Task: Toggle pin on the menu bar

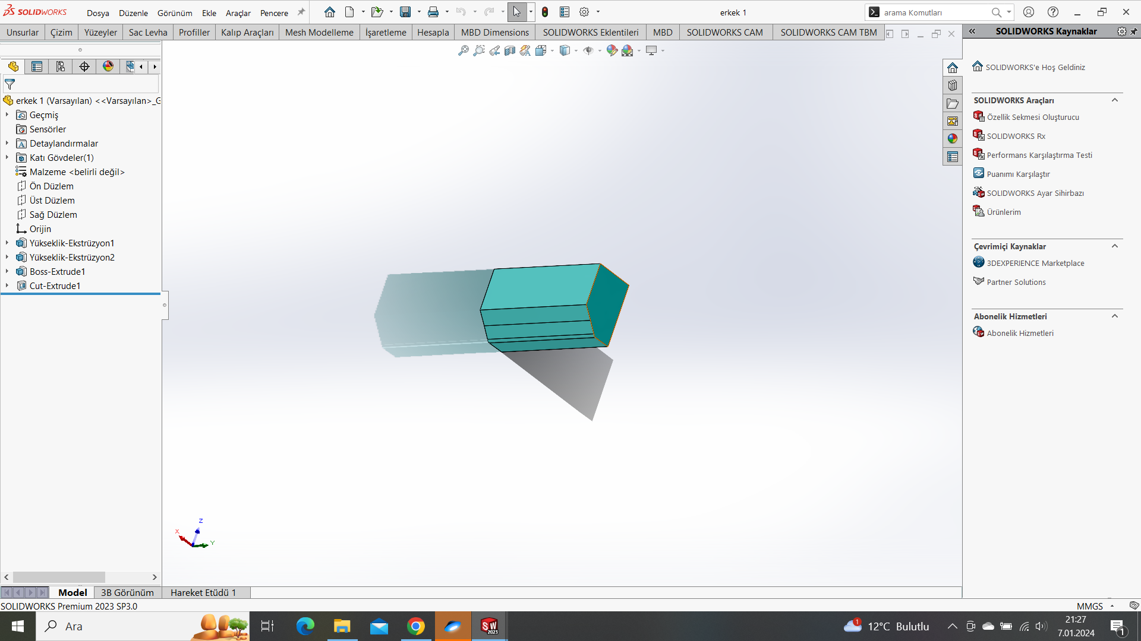Action: (301, 12)
